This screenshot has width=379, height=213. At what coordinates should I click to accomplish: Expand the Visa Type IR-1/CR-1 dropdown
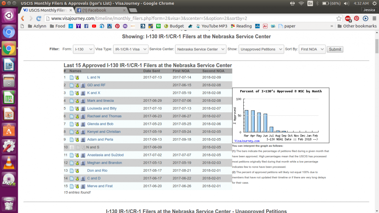click(x=130, y=49)
